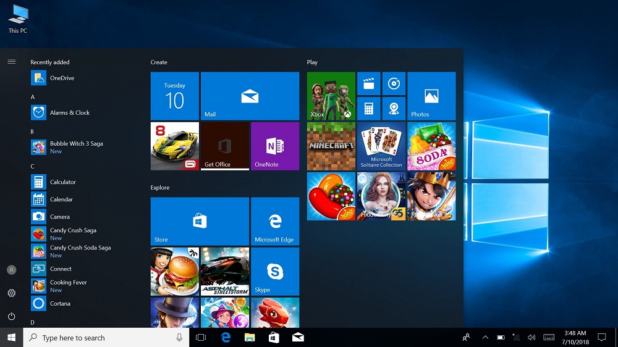Launch the Asphalt 8 racing tile
Image resolution: width=618 pixels, height=347 pixels.
pos(175,146)
